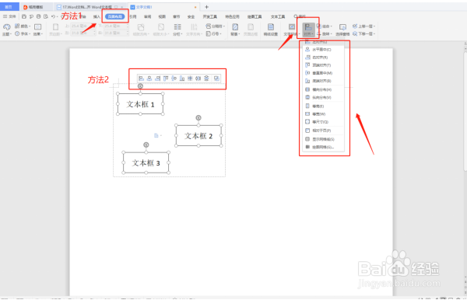Open the 审阅 ribbon tab
The image size is (467, 300).
point(147,16)
